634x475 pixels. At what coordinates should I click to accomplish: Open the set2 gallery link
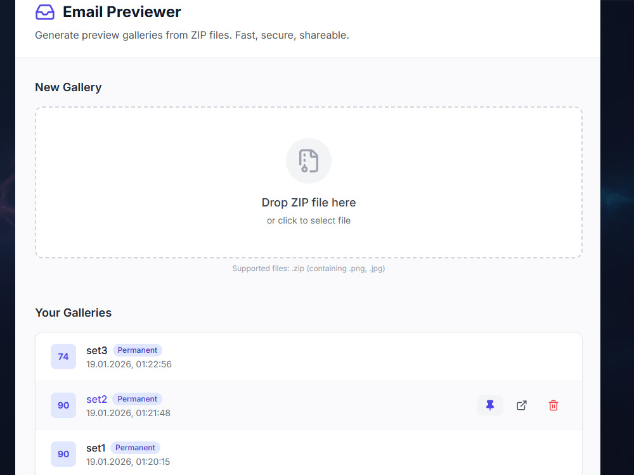pos(96,399)
